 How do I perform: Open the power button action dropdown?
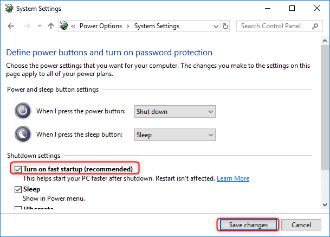click(x=175, y=111)
